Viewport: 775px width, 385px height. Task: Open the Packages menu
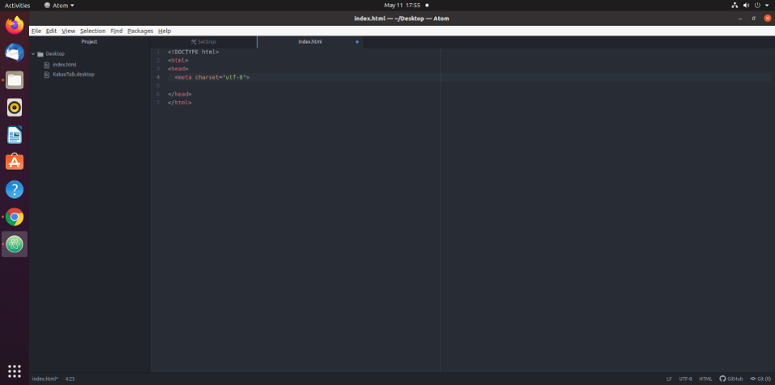coord(140,31)
